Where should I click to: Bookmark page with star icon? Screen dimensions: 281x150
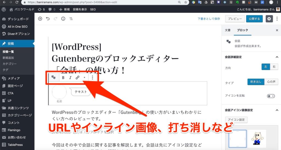186,2
